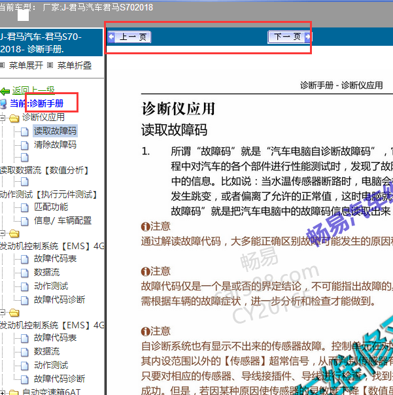
Task: Open first EMS 故障代码表
Action: point(55,258)
